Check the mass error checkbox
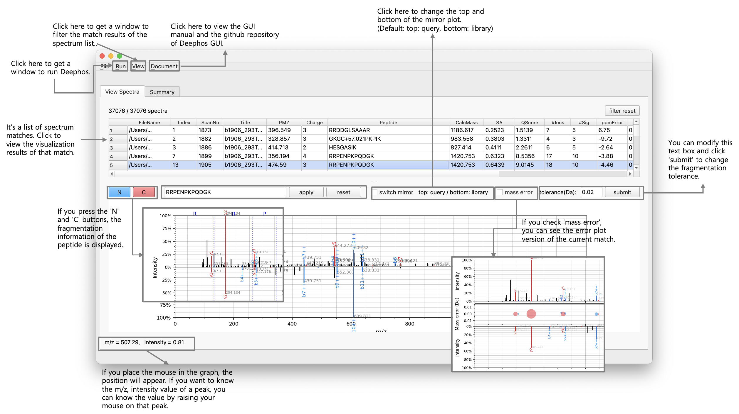Image resolution: width=739 pixels, height=414 pixels. click(x=500, y=192)
